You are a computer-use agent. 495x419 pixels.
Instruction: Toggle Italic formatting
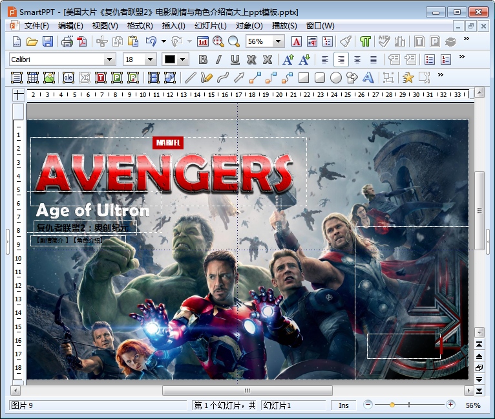pyautogui.click(x=219, y=59)
